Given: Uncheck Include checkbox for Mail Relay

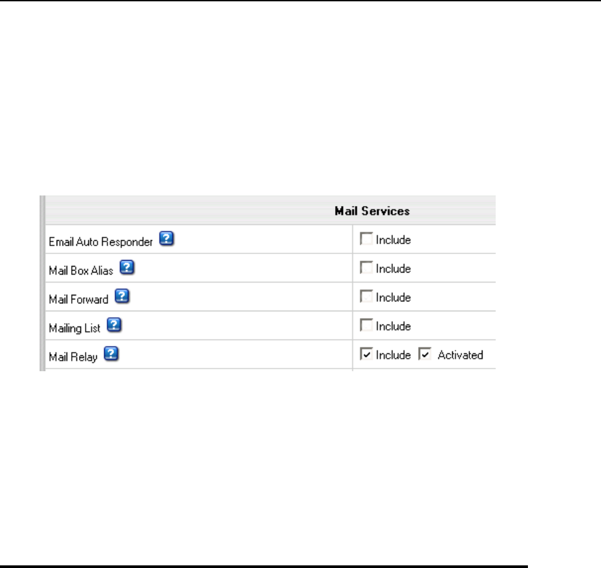Looking at the screenshot, I should (x=365, y=355).
